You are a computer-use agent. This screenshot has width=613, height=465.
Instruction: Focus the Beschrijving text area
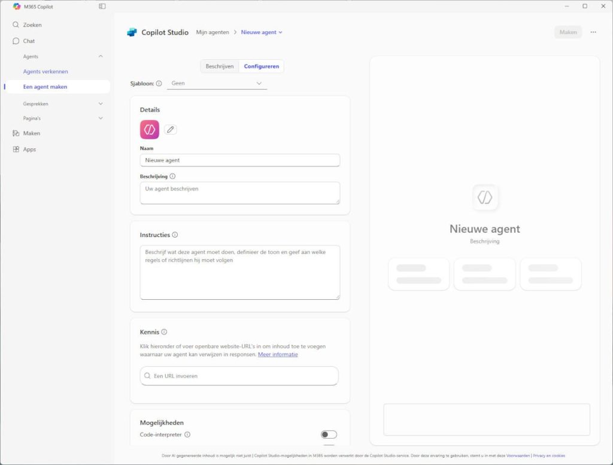click(x=239, y=193)
